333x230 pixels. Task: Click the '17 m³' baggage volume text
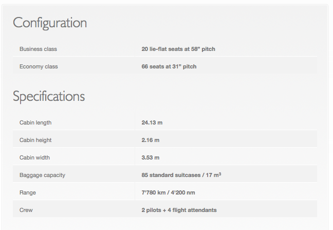click(214, 175)
